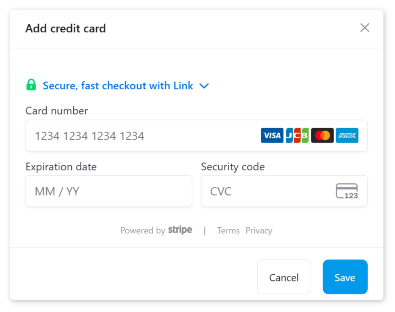Open the Terms link
This screenshot has height=312, width=395.
coord(228,230)
